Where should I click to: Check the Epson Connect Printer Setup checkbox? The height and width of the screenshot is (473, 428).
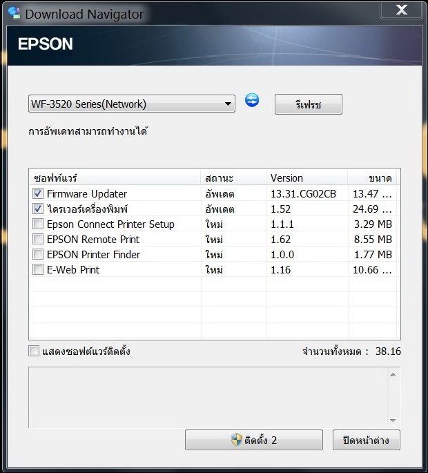point(38,224)
